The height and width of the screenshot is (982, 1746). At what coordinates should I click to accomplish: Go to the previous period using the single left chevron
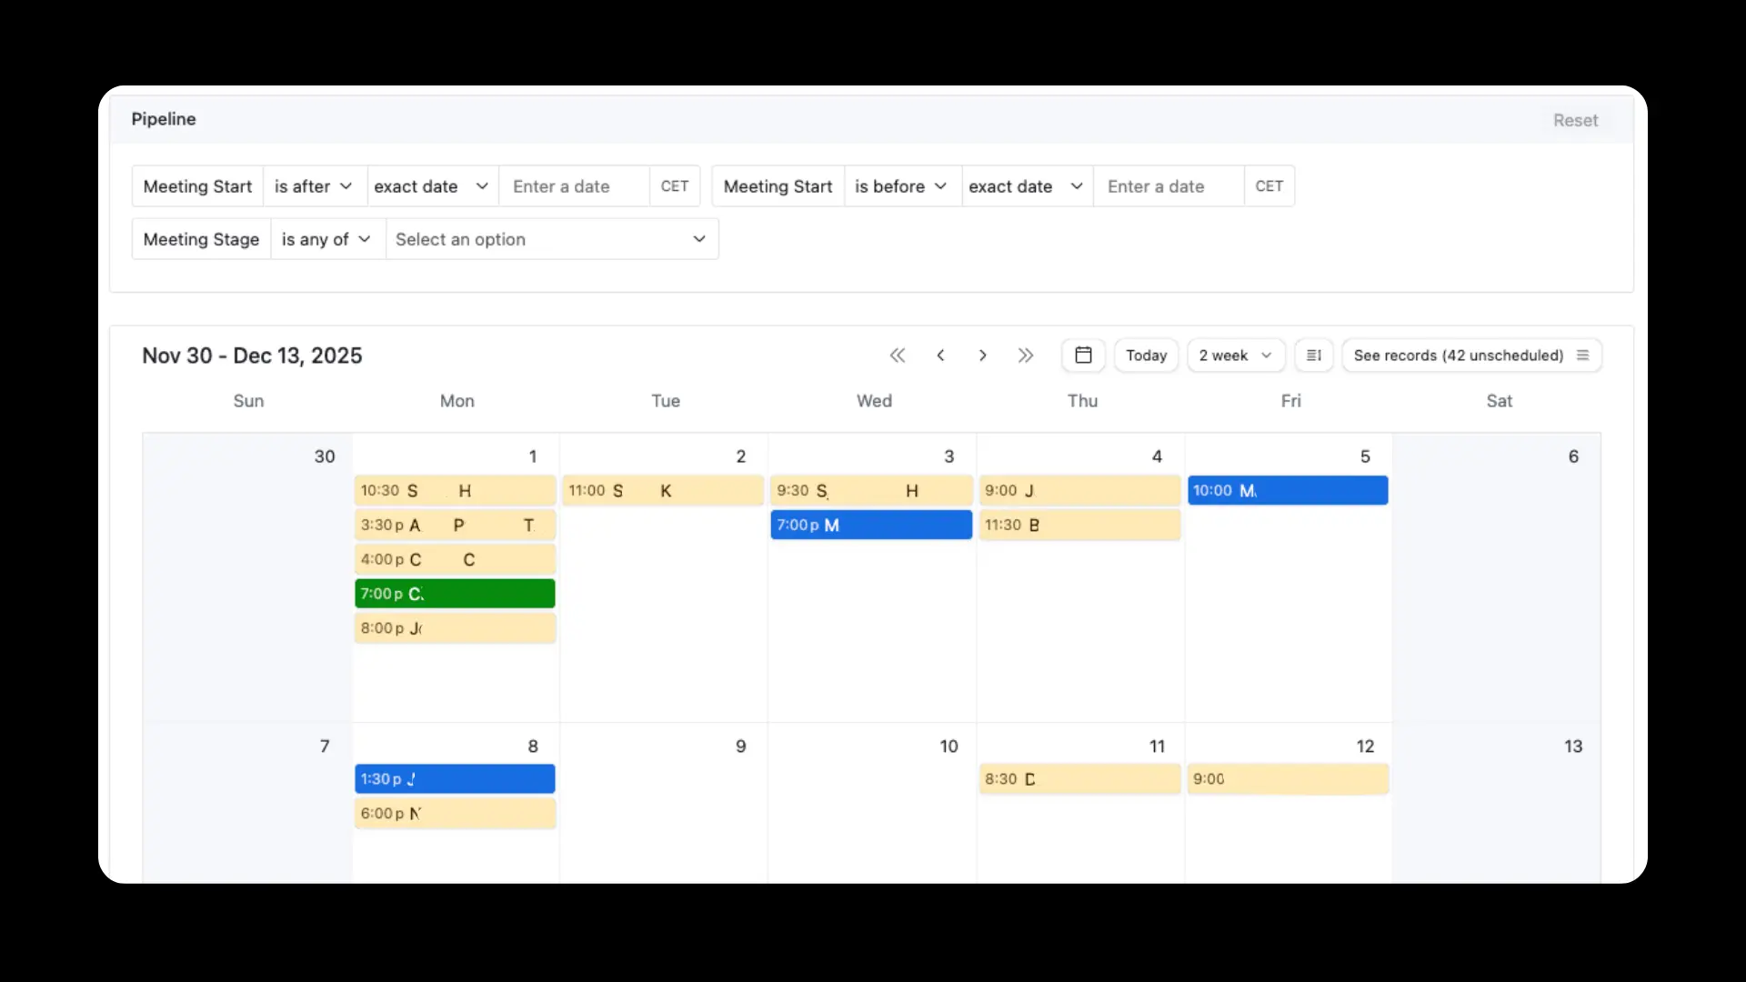[940, 356]
